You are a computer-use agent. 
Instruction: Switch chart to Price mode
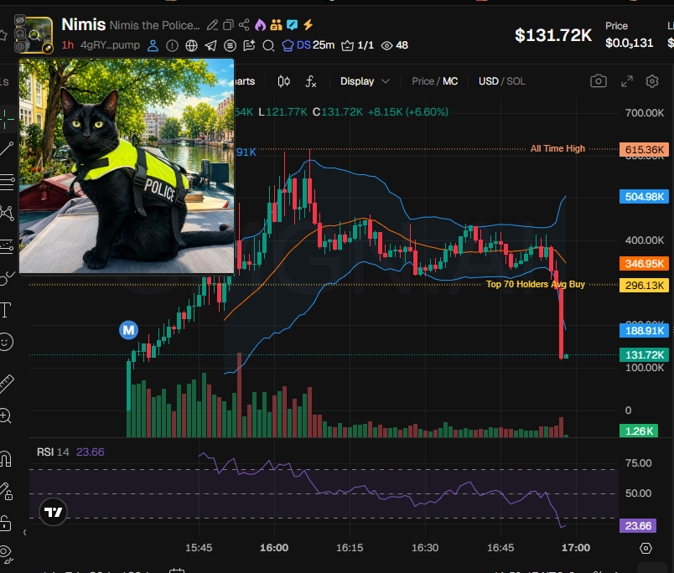coord(423,81)
